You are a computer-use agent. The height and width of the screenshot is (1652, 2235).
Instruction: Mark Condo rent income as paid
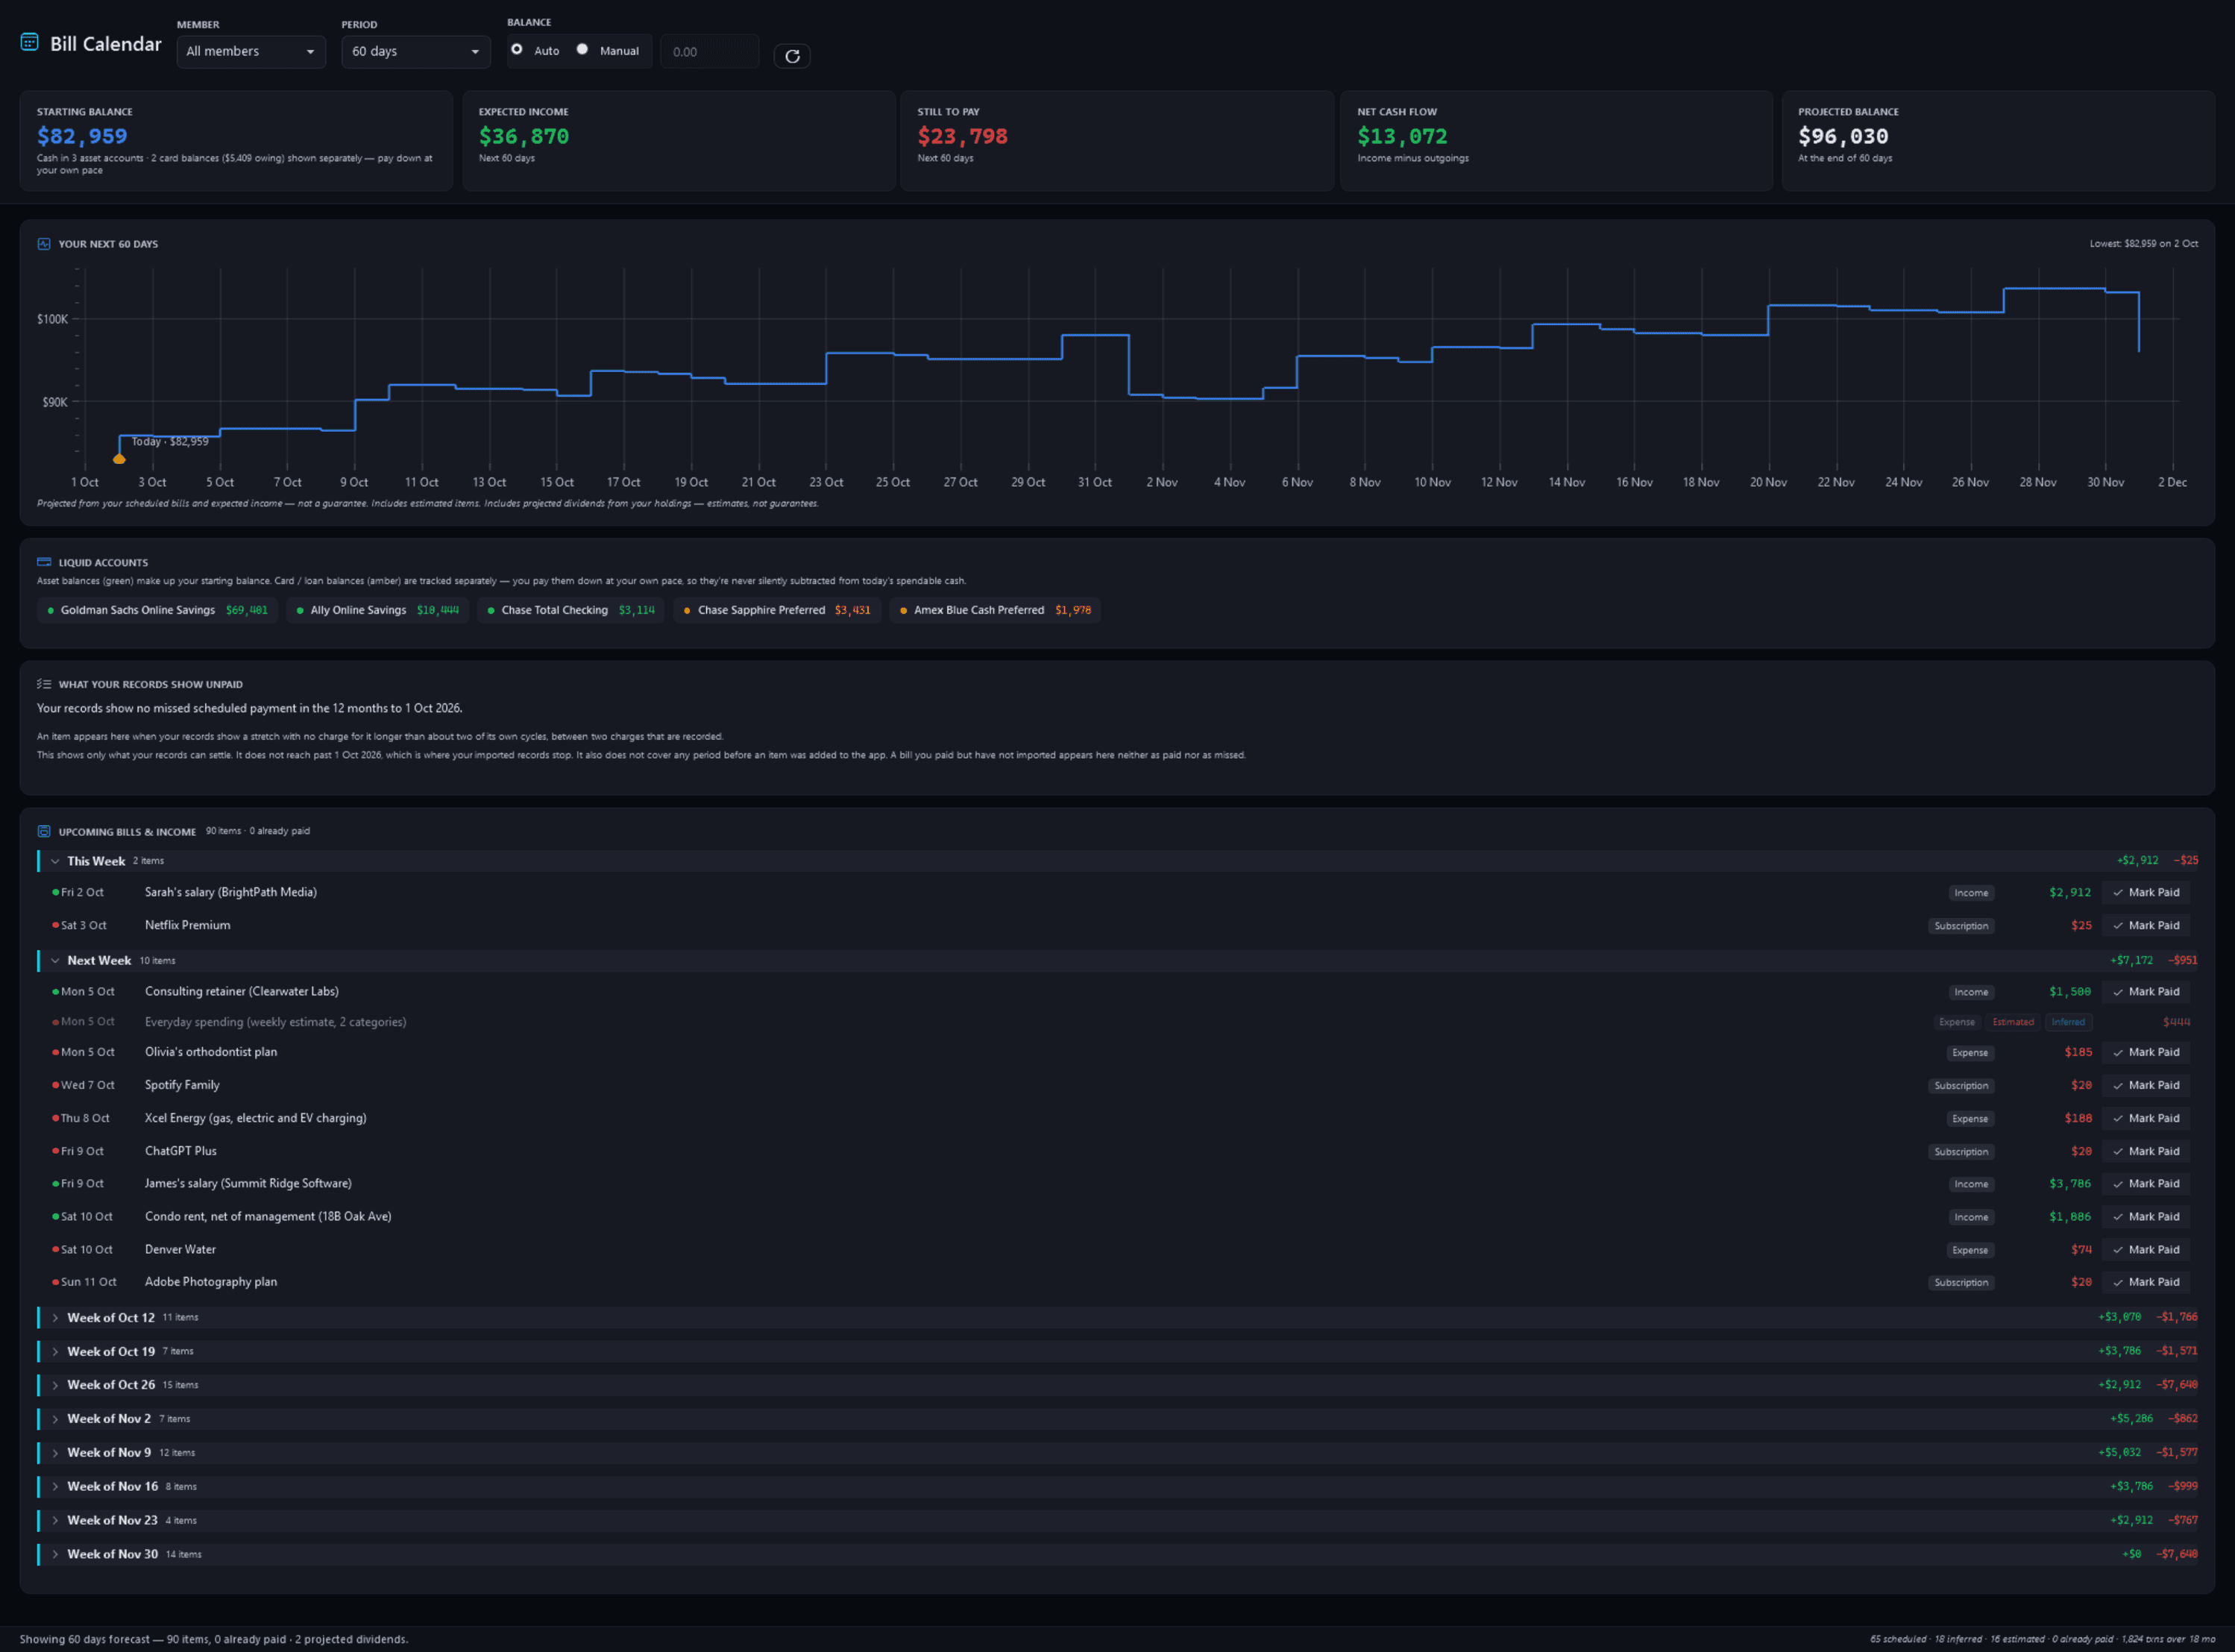(2145, 1217)
